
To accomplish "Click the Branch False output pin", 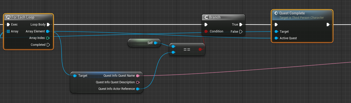I will [x=241, y=31].
